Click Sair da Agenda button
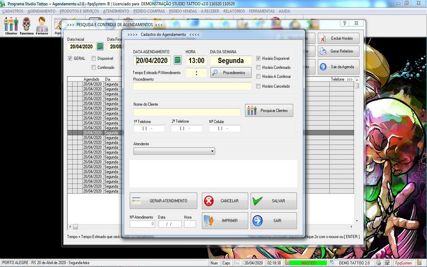This screenshot has height=267, width=427. click(x=338, y=67)
